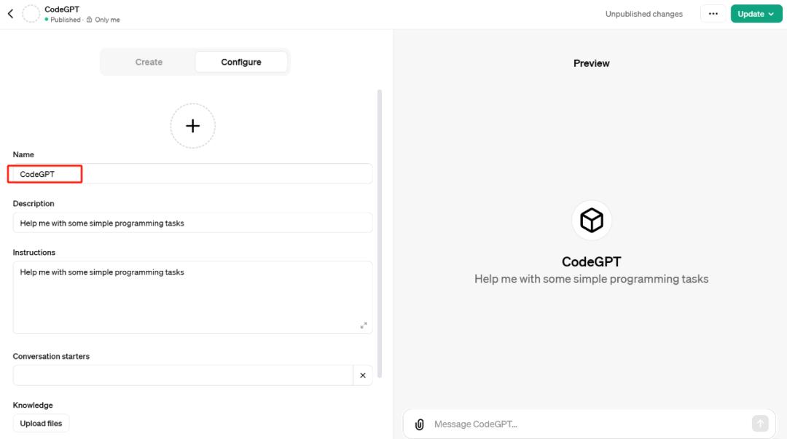Click the cube logo in Preview
Viewport: 787px width, 439px height.
[x=591, y=220]
